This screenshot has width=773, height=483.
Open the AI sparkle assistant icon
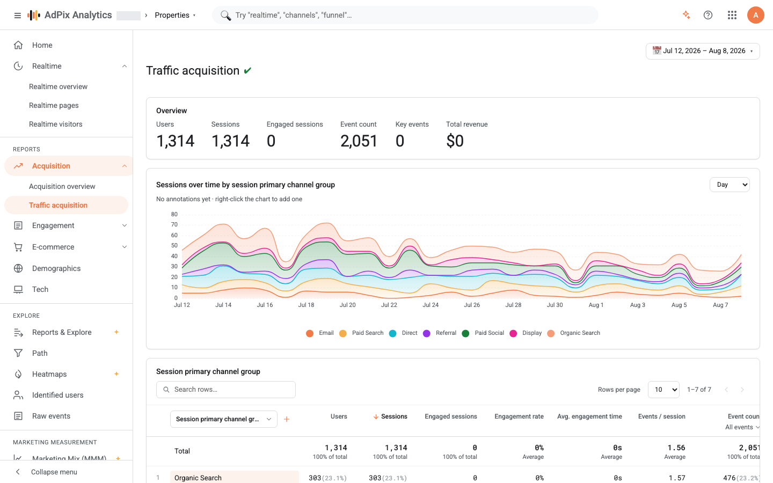686,15
